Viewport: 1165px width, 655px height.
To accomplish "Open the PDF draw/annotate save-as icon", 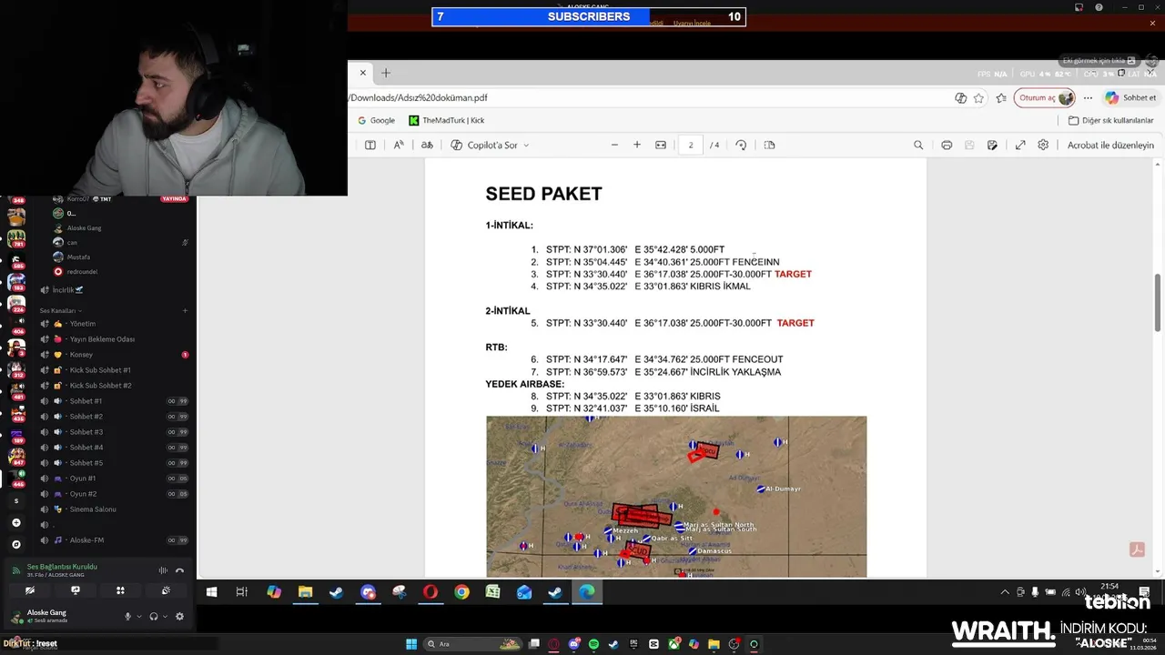I will (992, 145).
